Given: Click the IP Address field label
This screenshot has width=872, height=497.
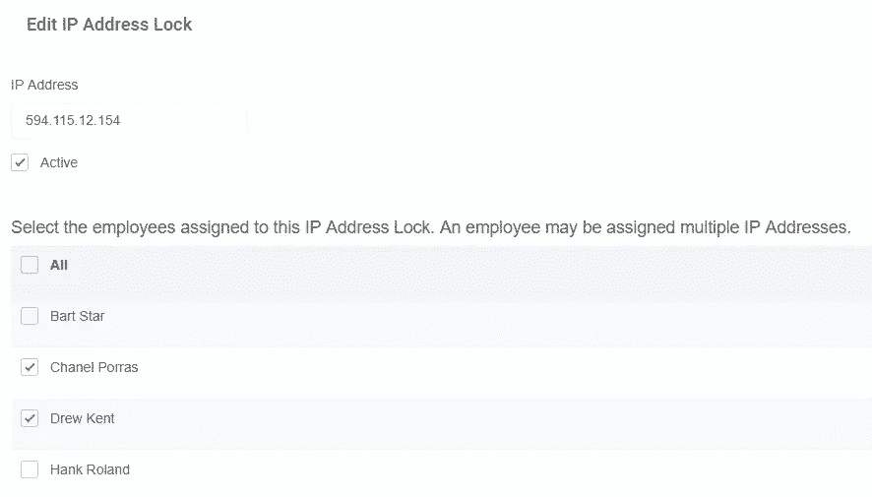Looking at the screenshot, I should [x=44, y=85].
